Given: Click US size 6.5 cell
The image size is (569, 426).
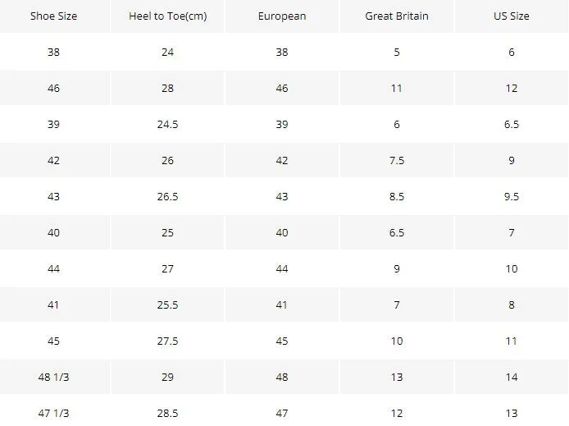Looking at the screenshot, I should 512,124.
